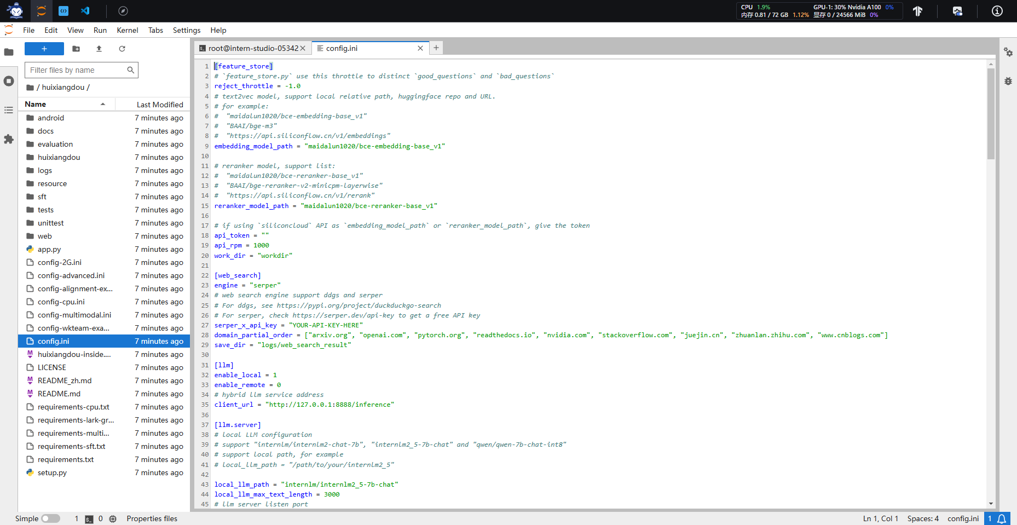Select setup.py file
The height and width of the screenshot is (525, 1017).
[x=104, y=472]
